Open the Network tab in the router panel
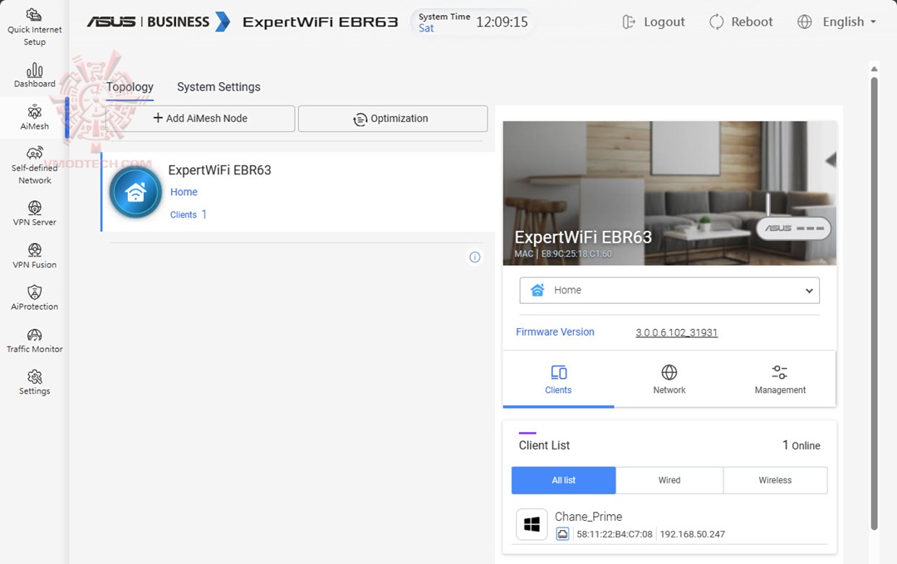 click(669, 380)
